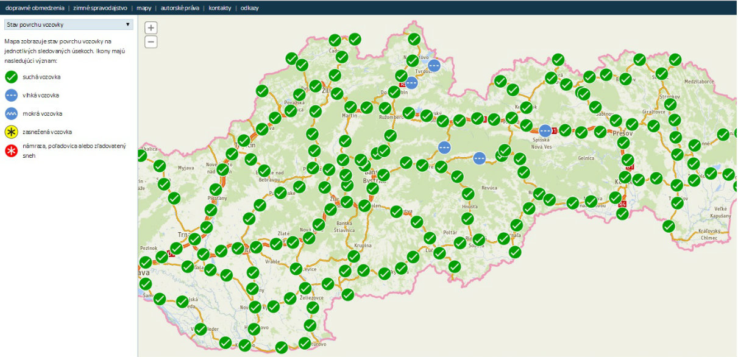This screenshot has width=738, height=357.
Task: Open the 'Stav povrchu vozovky' dropdown
Action: 67,24
